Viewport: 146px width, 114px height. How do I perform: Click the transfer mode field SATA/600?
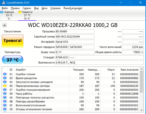click(75, 47)
